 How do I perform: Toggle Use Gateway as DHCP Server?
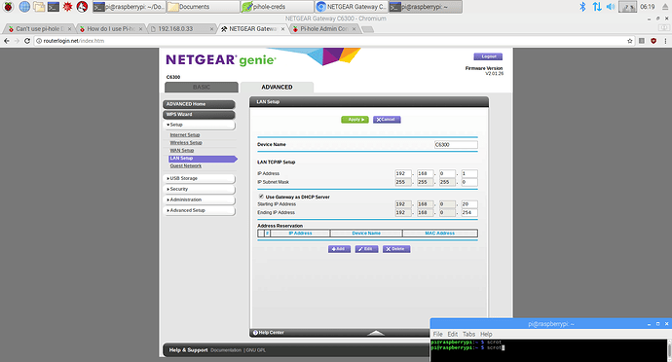click(x=261, y=197)
